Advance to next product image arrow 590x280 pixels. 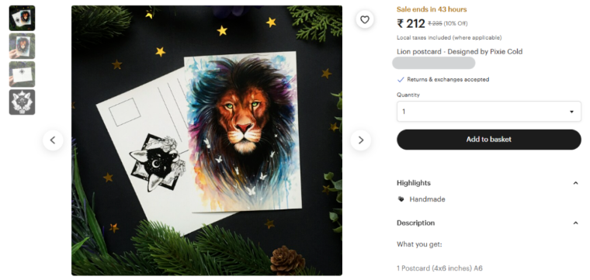pyautogui.click(x=361, y=140)
